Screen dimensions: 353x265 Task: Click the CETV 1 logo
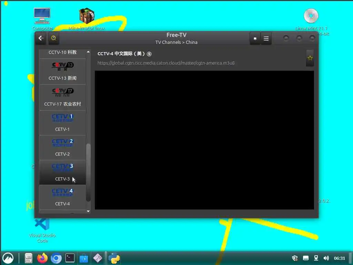click(x=63, y=118)
